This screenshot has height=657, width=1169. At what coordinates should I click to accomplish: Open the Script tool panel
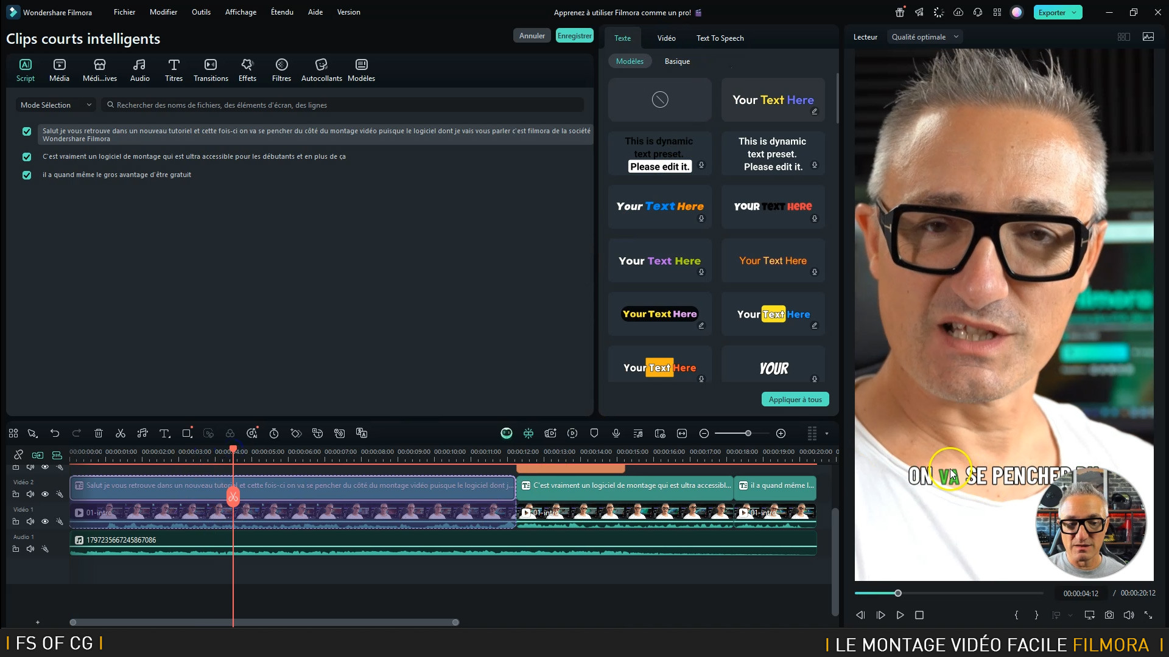25,70
